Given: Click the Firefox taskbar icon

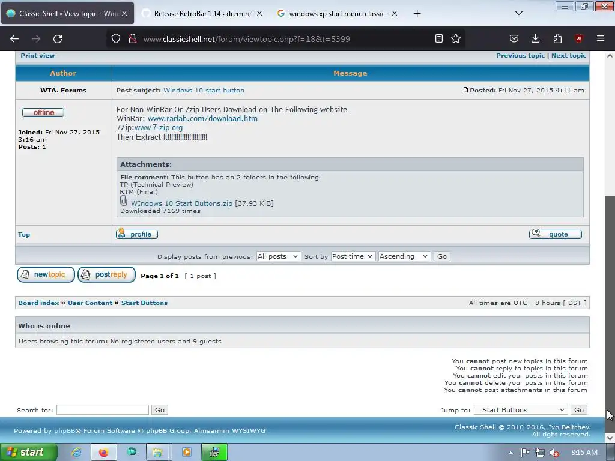Looking at the screenshot, I should click(x=103, y=453).
